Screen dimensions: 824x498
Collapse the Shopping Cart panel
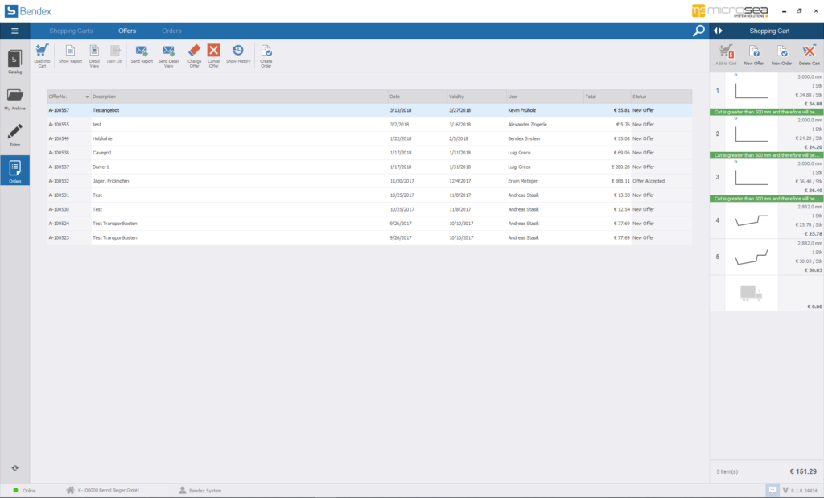click(x=717, y=31)
